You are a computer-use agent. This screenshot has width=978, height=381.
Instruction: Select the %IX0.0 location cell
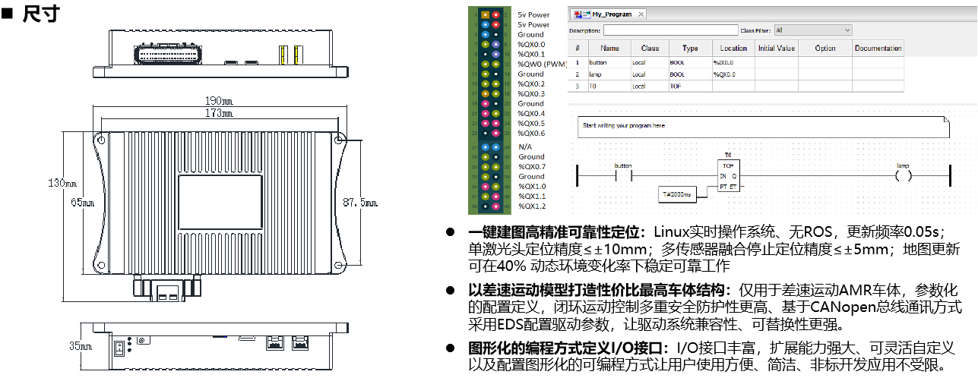[x=733, y=62]
